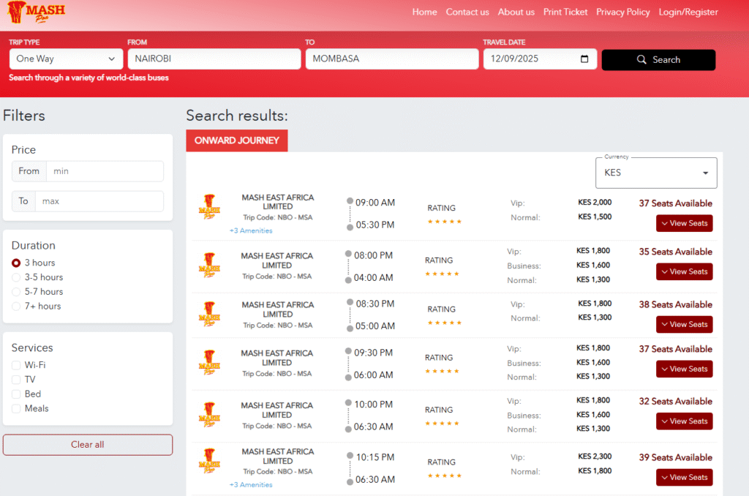Click the 37 Seats Available text for 09:30 PM trip
The height and width of the screenshot is (496, 749).
[675, 349]
